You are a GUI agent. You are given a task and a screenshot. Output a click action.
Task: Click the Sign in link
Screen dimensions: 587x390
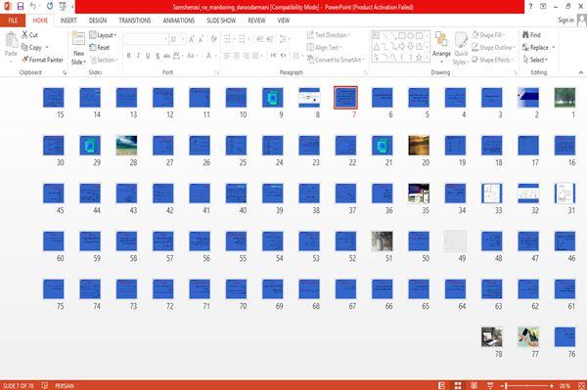tap(565, 21)
